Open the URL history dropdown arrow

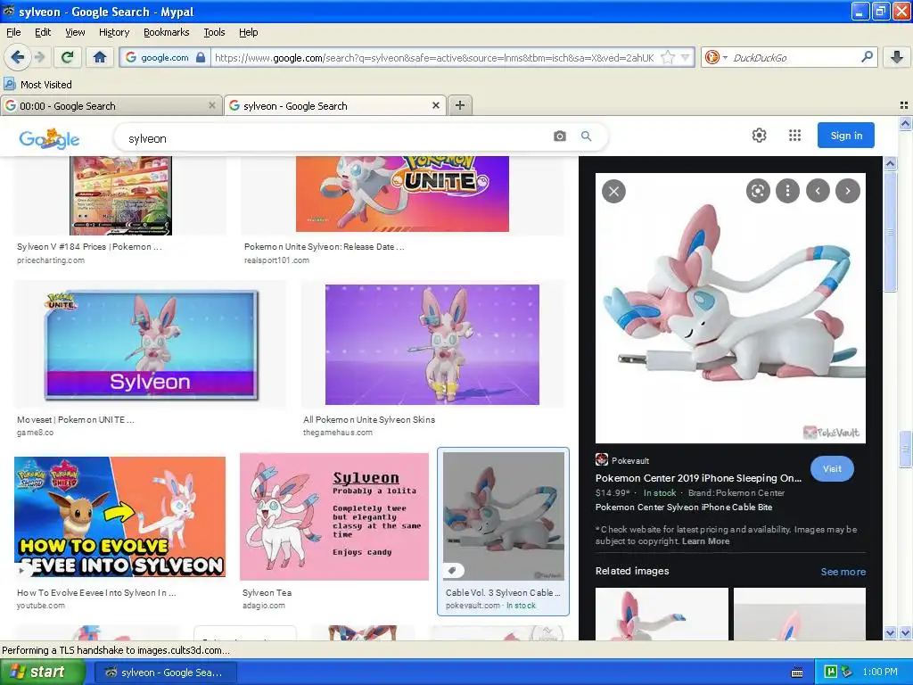click(x=686, y=57)
